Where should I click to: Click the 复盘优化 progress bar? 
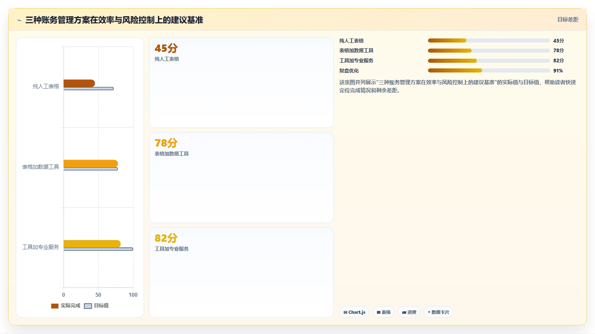coord(489,70)
